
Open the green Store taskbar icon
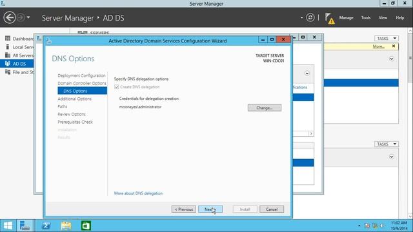point(86,226)
